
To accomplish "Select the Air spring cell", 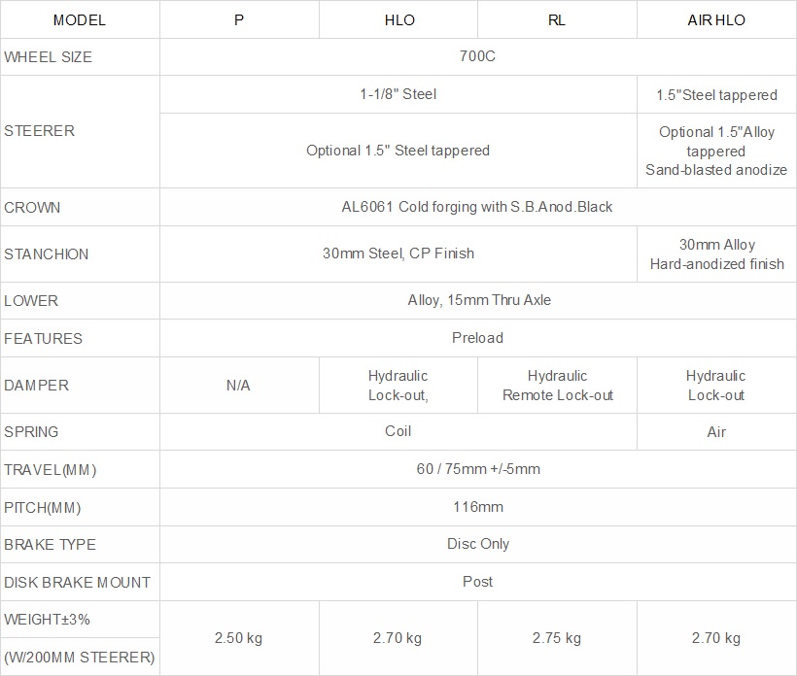I will pos(716,431).
